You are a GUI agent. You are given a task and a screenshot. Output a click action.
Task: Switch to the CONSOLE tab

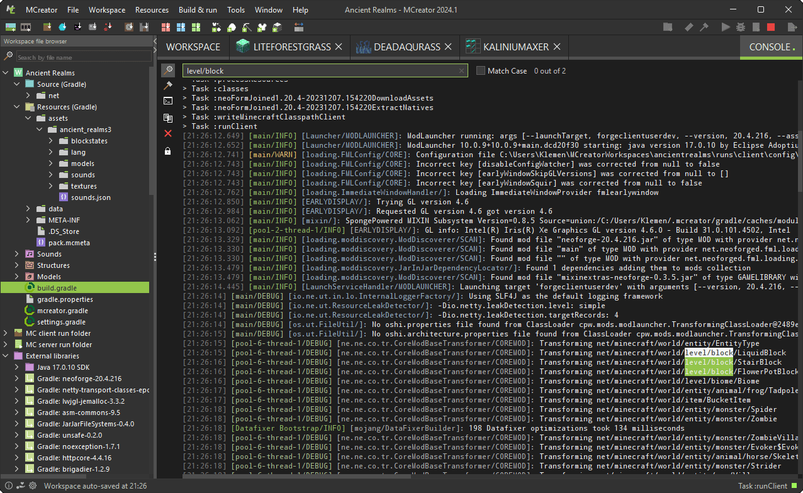(771, 47)
